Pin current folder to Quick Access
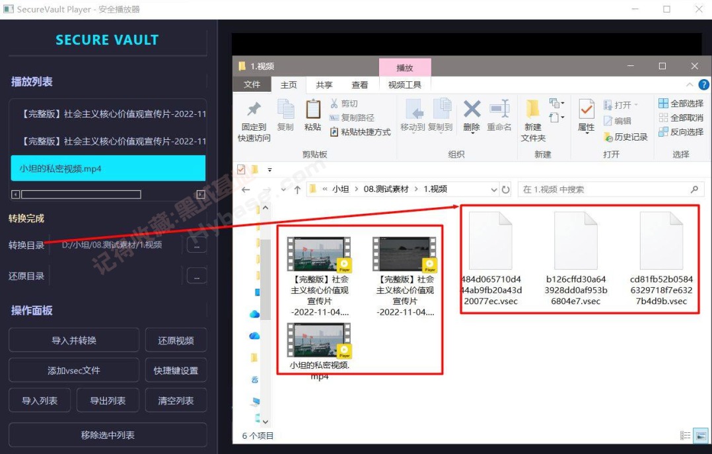712x454 pixels. (x=253, y=117)
